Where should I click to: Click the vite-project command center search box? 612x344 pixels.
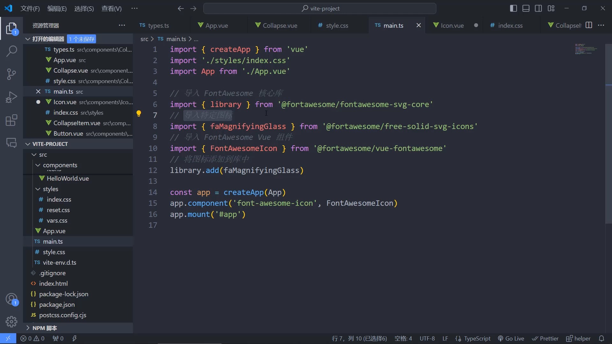(x=320, y=9)
